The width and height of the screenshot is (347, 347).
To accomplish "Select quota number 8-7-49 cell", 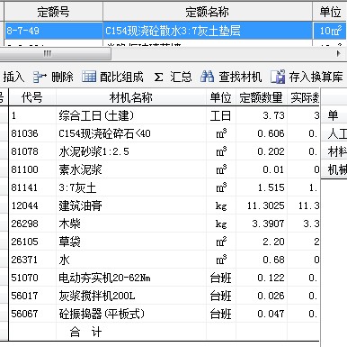I will 53,31.
